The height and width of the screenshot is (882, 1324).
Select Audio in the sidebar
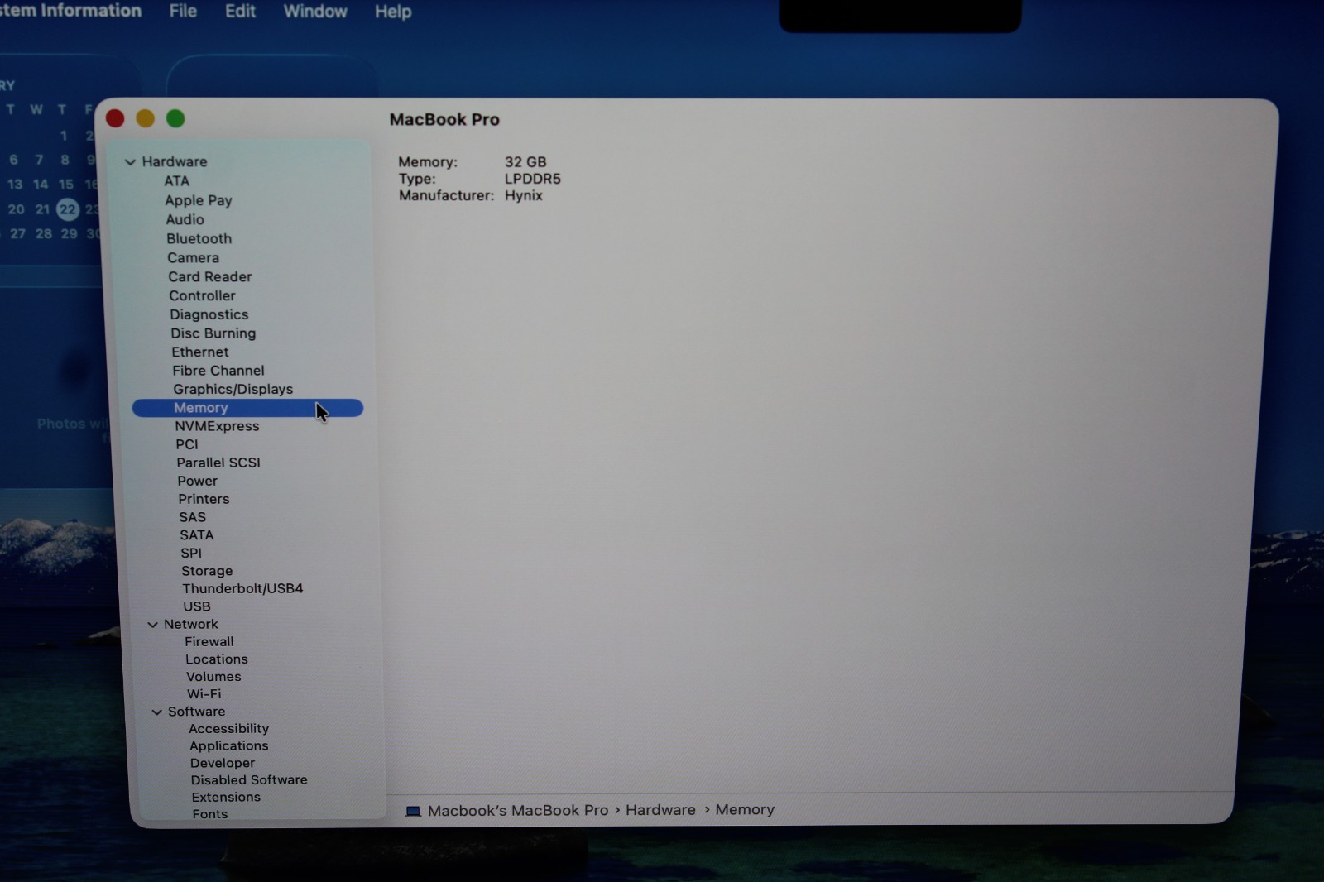point(185,219)
